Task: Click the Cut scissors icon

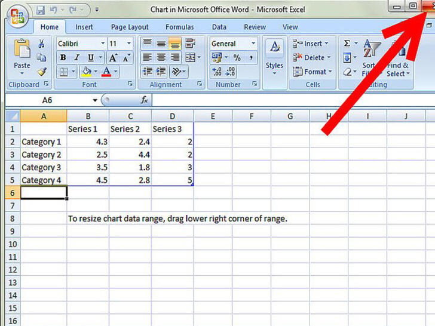Action: [x=41, y=44]
